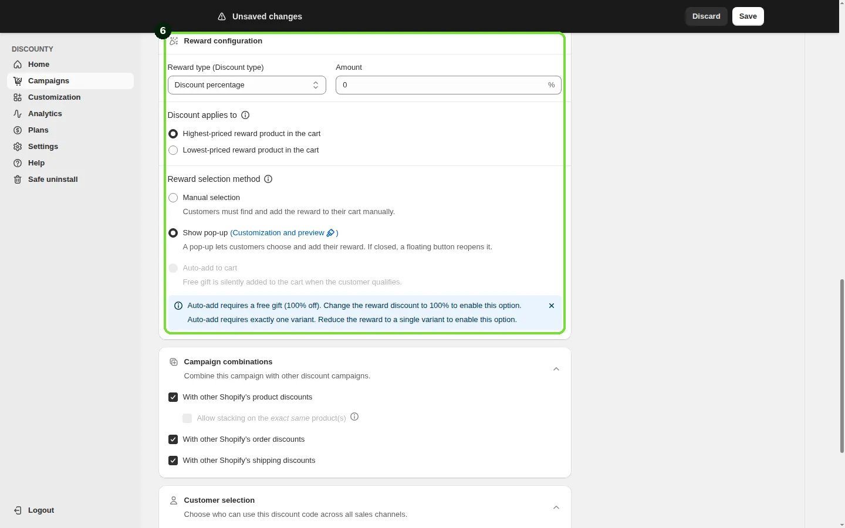The width and height of the screenshot is (845, 528).
Task: Click info icon beside Reward selection method
Action: pyautogui.click(x=268, y=179)
